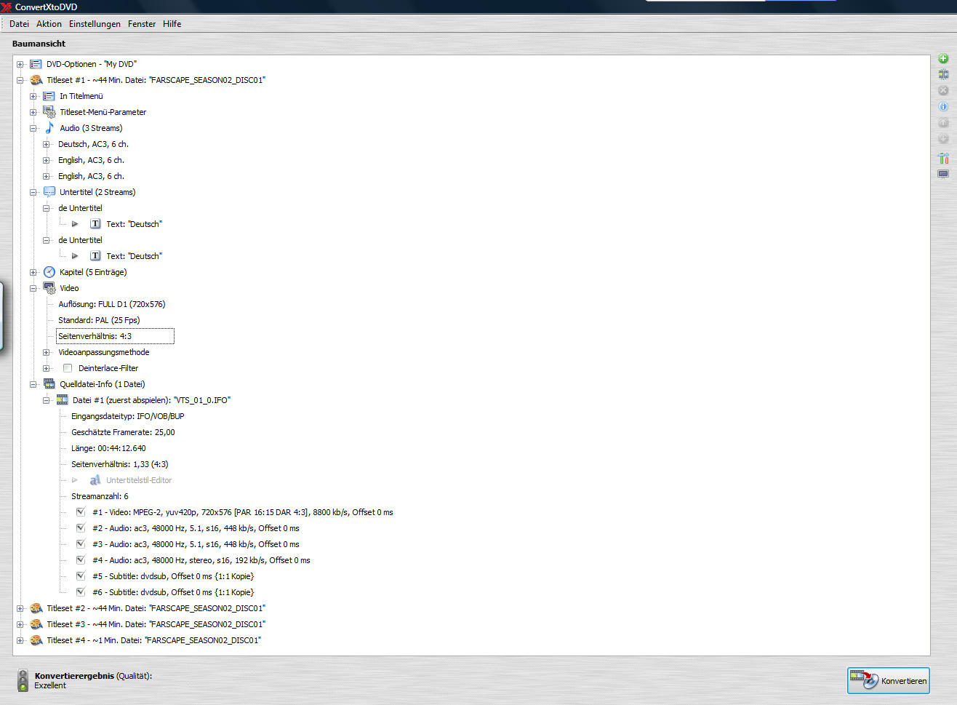Toggle stream #6 Subtitle dvdsub checkbox

click(81, 592)
